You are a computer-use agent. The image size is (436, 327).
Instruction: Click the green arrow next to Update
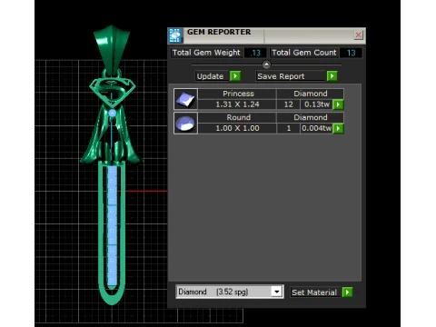click(235, 75)
